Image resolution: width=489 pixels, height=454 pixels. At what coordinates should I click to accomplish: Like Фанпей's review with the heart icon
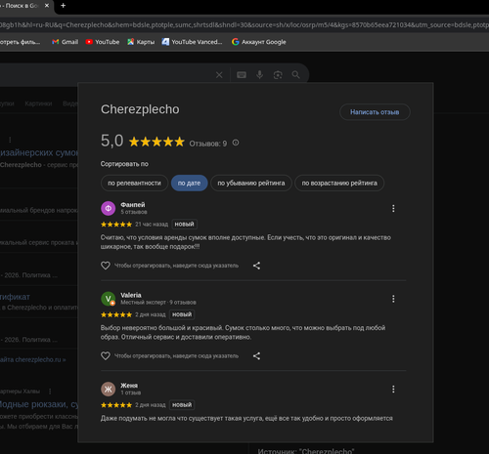[106, 266]
